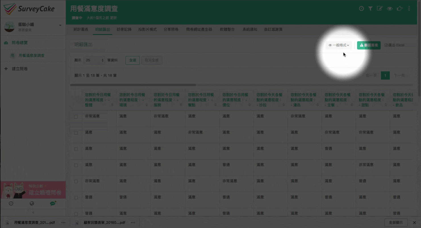Viewport: 421px width, 228px height.
Task: Switch to the 明細匯出 tab
Action: [x=103, y=30]
